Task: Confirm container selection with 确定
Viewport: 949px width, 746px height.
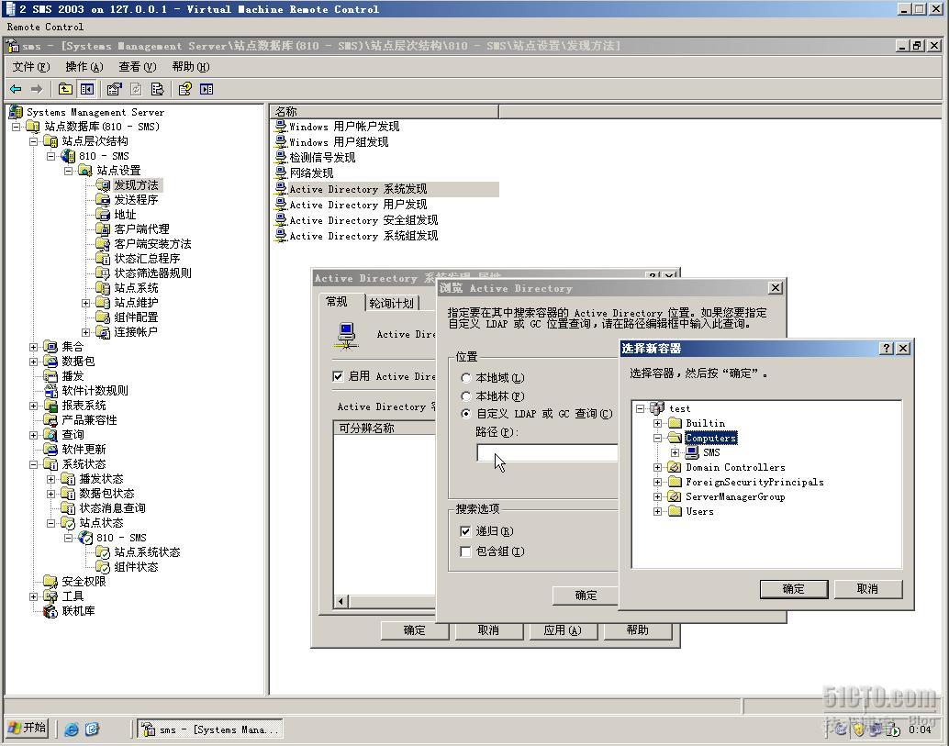Action: pyautogui.click(x=794, y=589)
